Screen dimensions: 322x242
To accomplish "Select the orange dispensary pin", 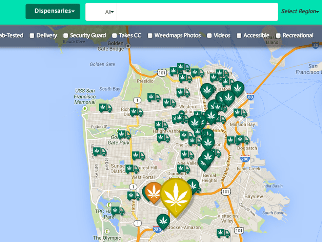I will pos(153,192).
